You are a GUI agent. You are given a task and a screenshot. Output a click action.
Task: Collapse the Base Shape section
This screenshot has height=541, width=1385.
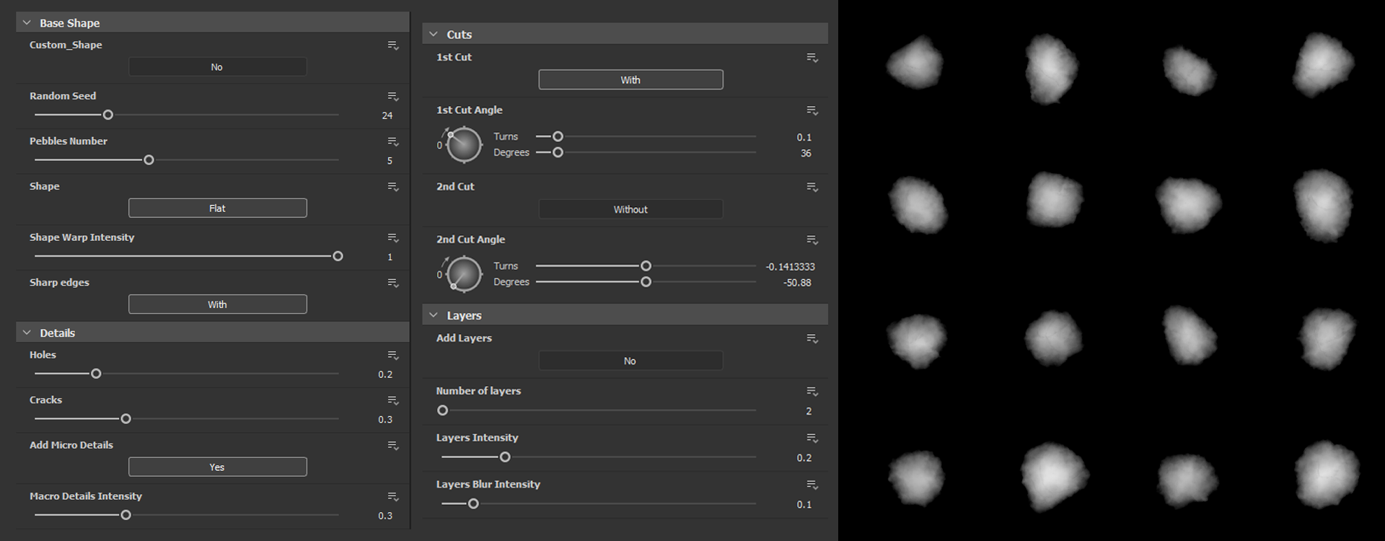click(x=27, y=23)
